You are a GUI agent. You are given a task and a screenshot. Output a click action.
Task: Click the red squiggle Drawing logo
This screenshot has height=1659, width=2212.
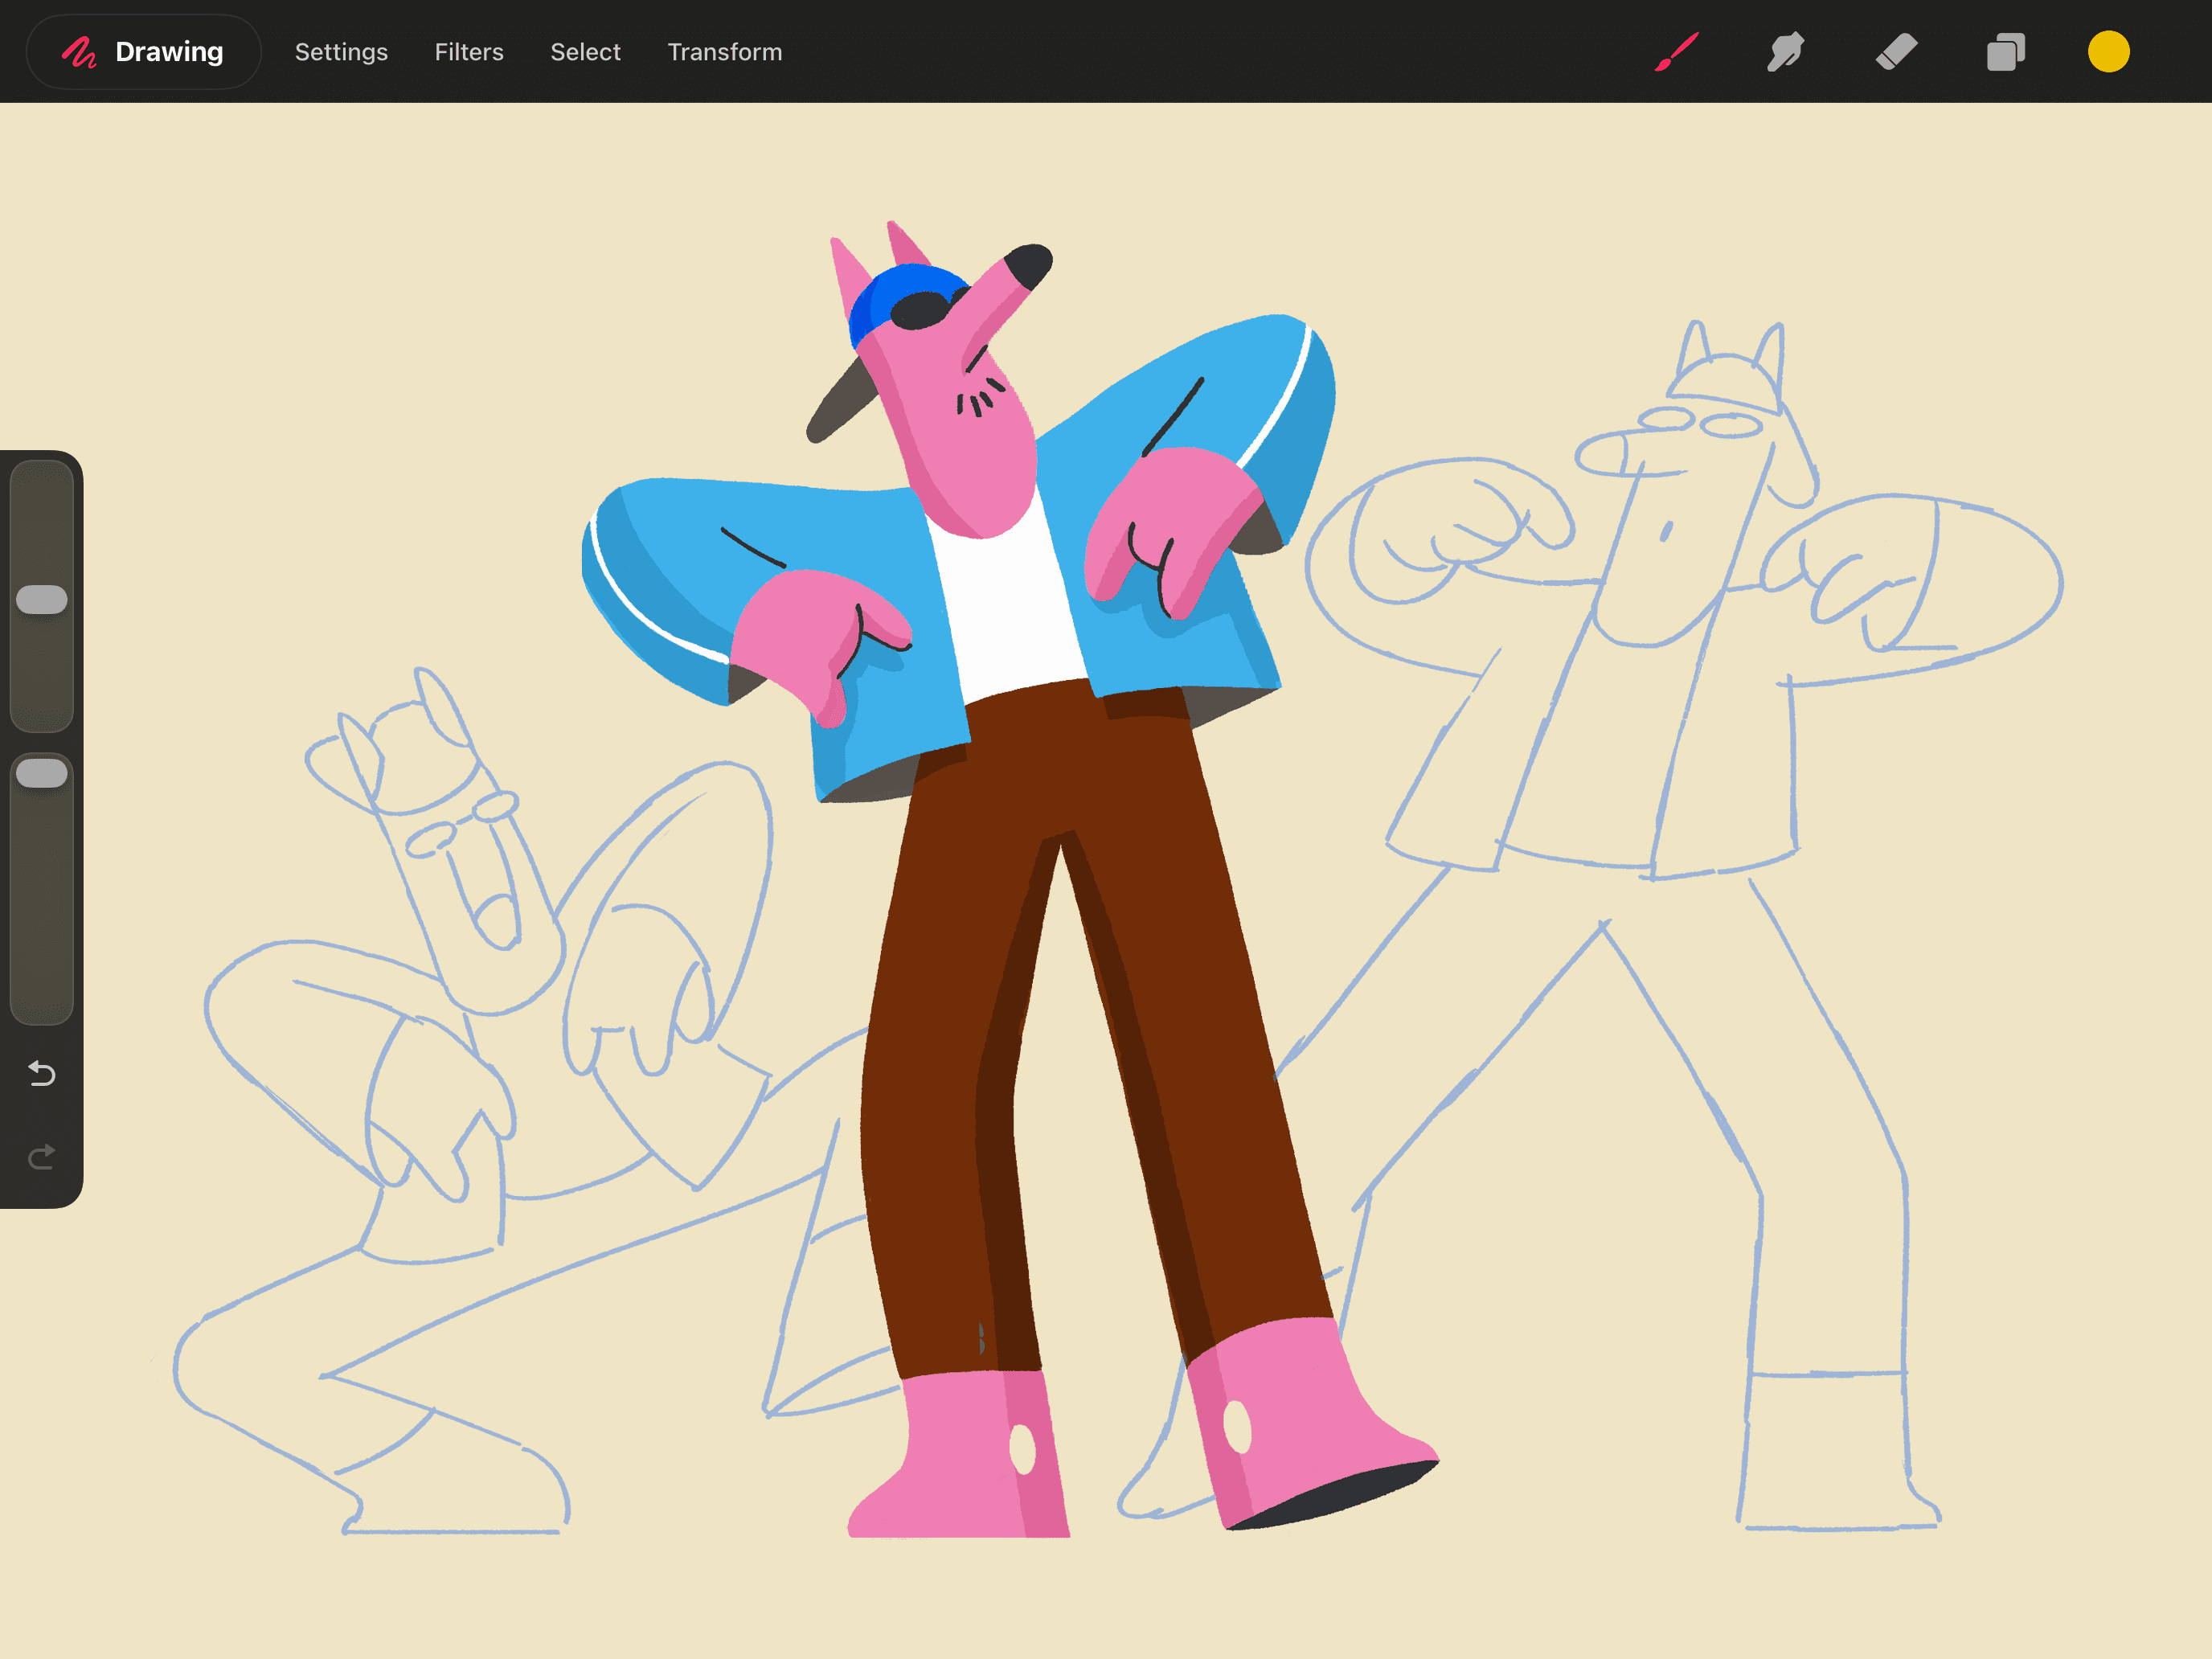(80, 52)
